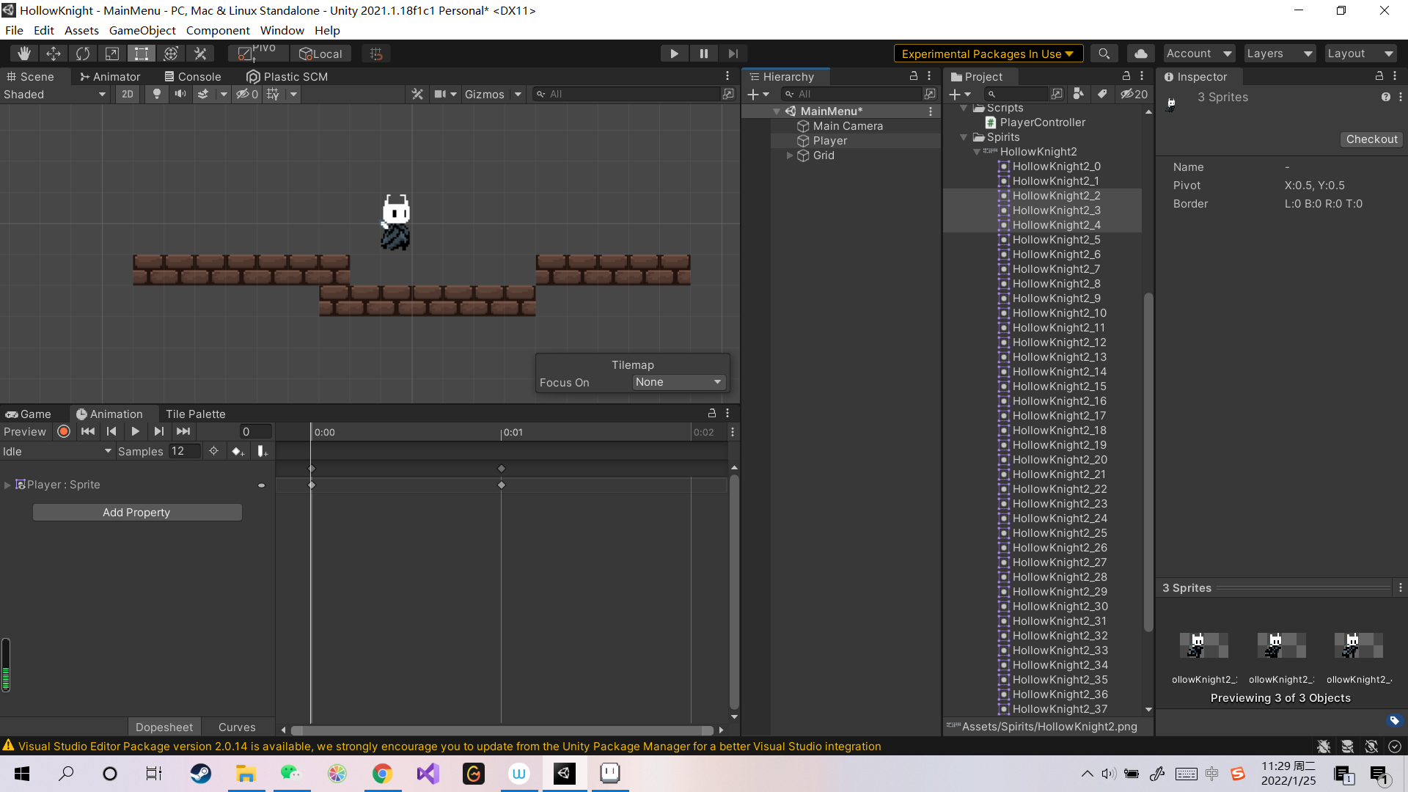1408x792 pixels.
Task: Toggle scene grid visibility
Action: point(273,94)
